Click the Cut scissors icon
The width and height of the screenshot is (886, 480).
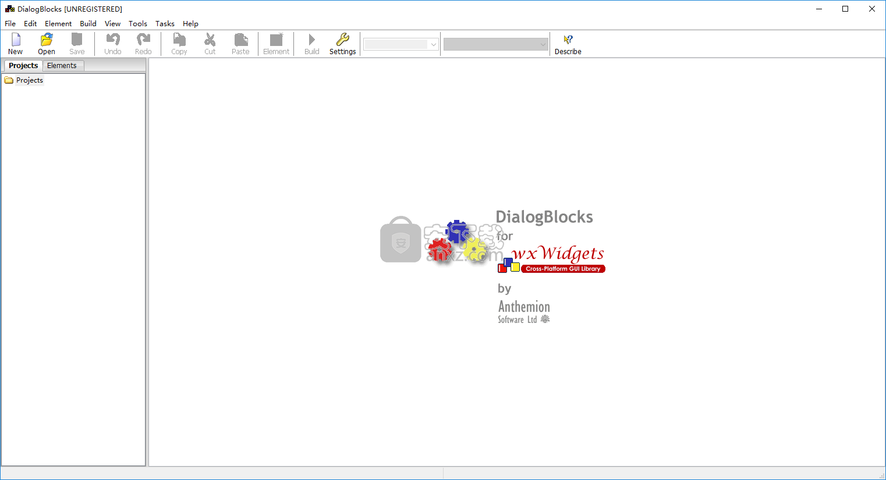pyautogui.click(x=210, y=40)
